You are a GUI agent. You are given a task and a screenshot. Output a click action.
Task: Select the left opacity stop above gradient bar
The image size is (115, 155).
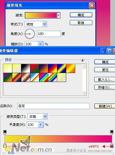(5, 132)
